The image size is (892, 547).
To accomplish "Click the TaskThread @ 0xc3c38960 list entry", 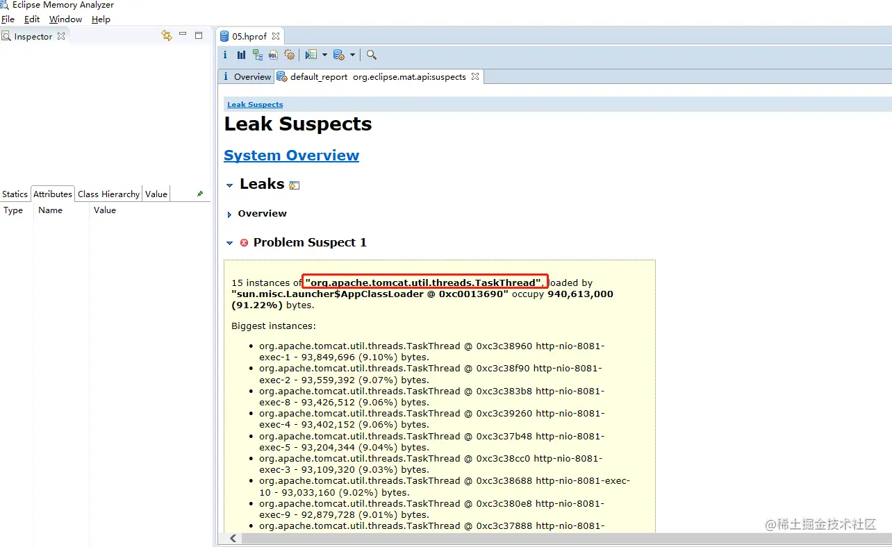I will [431, 351].
